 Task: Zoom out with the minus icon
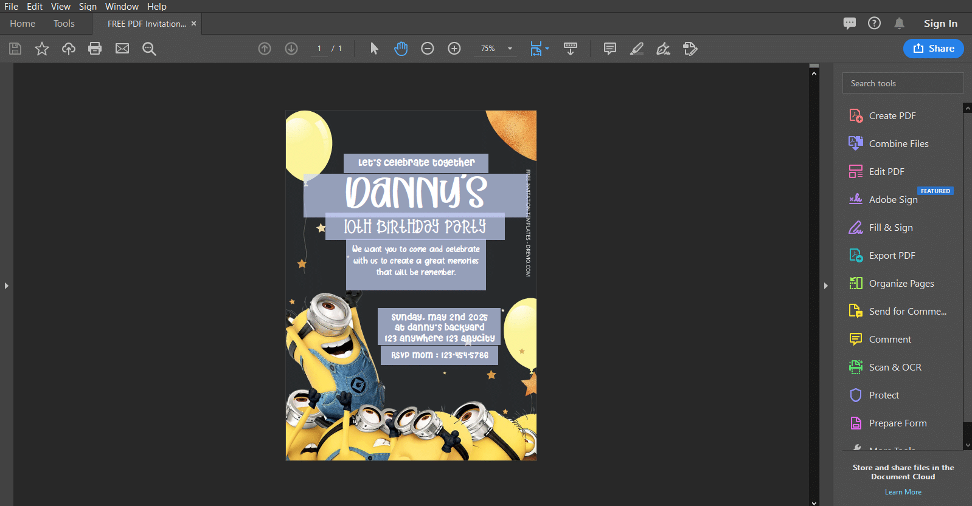click(428, 49)
